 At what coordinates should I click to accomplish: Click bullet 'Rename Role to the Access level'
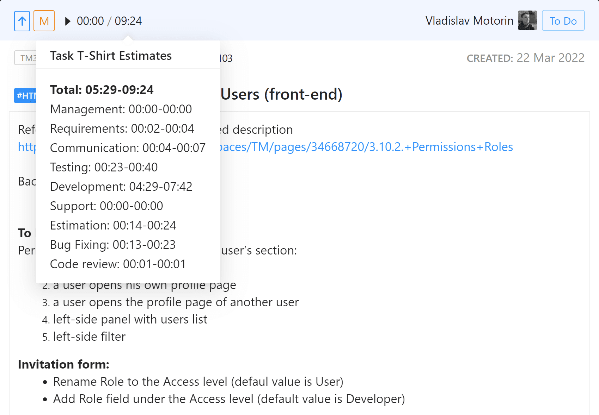click(x=198, y=382)
